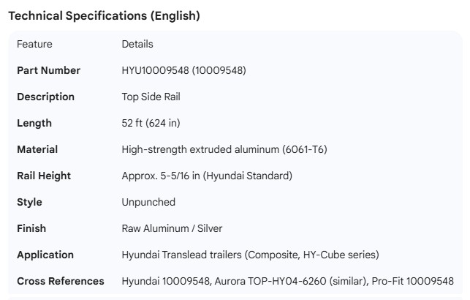Select the Material row label

point(37,149)
